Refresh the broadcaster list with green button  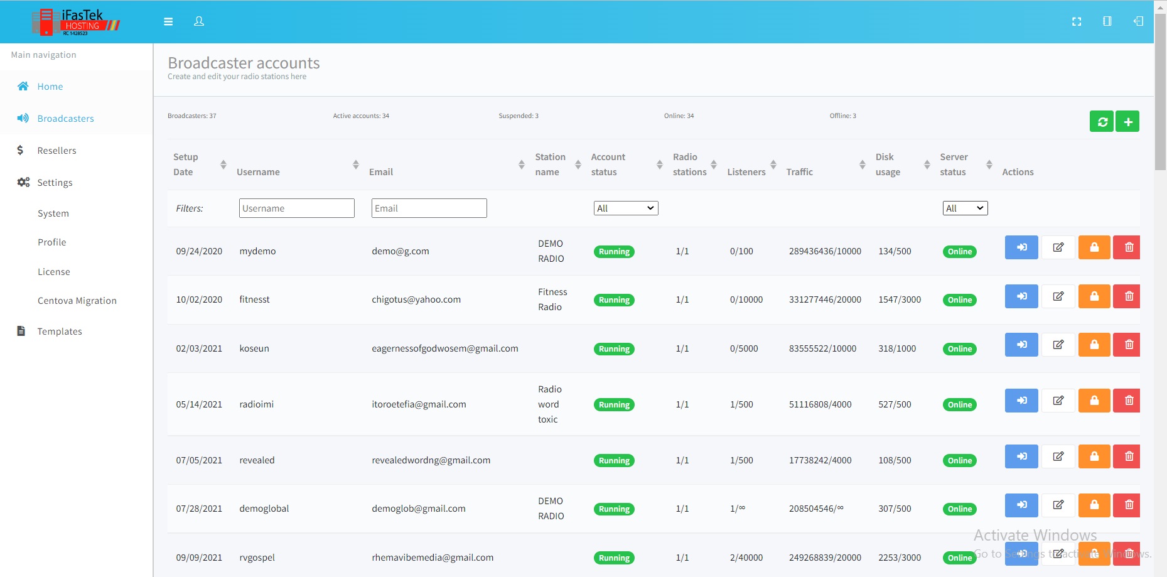point(1102,122)
